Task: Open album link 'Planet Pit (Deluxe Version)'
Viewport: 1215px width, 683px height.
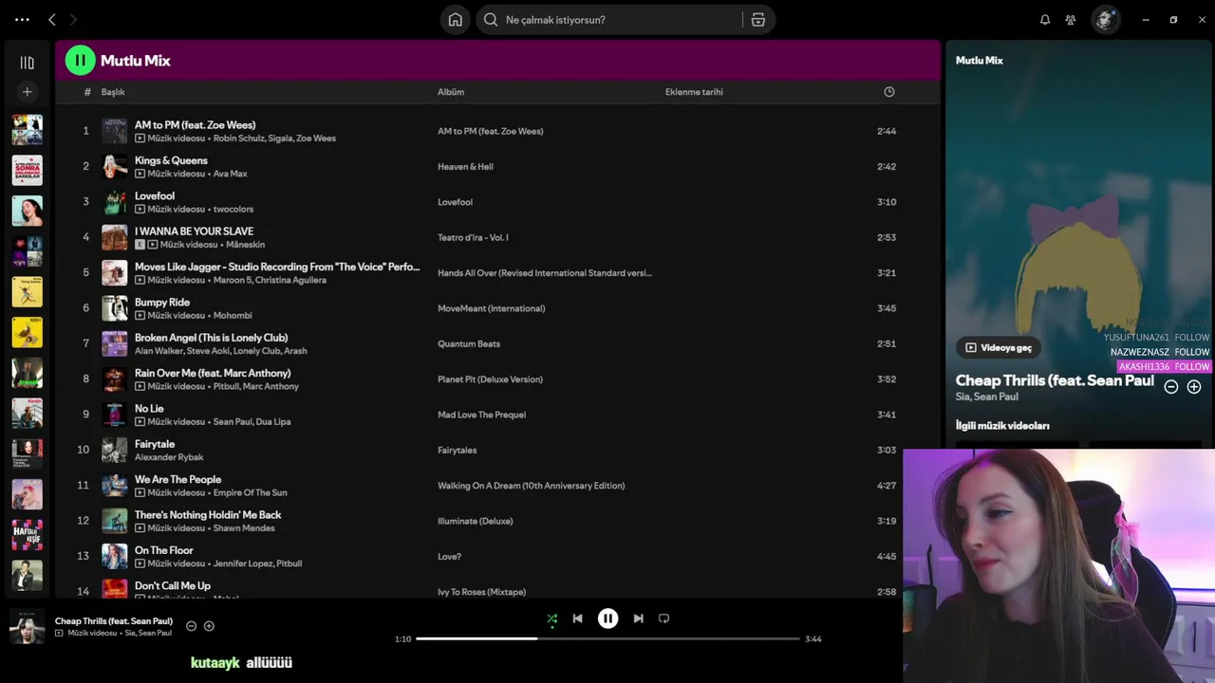Action: 490,379
